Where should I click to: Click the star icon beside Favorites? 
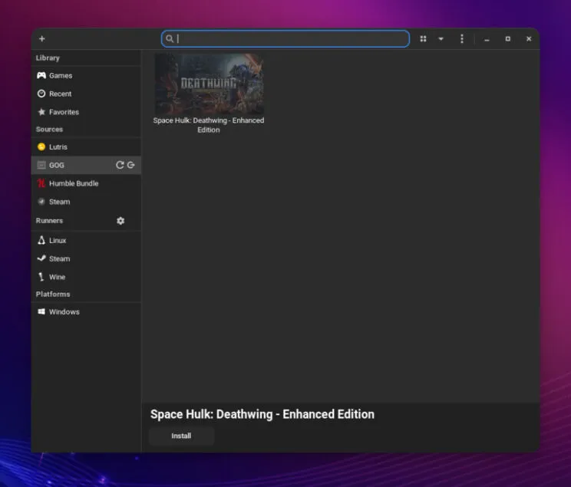coord(41,112)
